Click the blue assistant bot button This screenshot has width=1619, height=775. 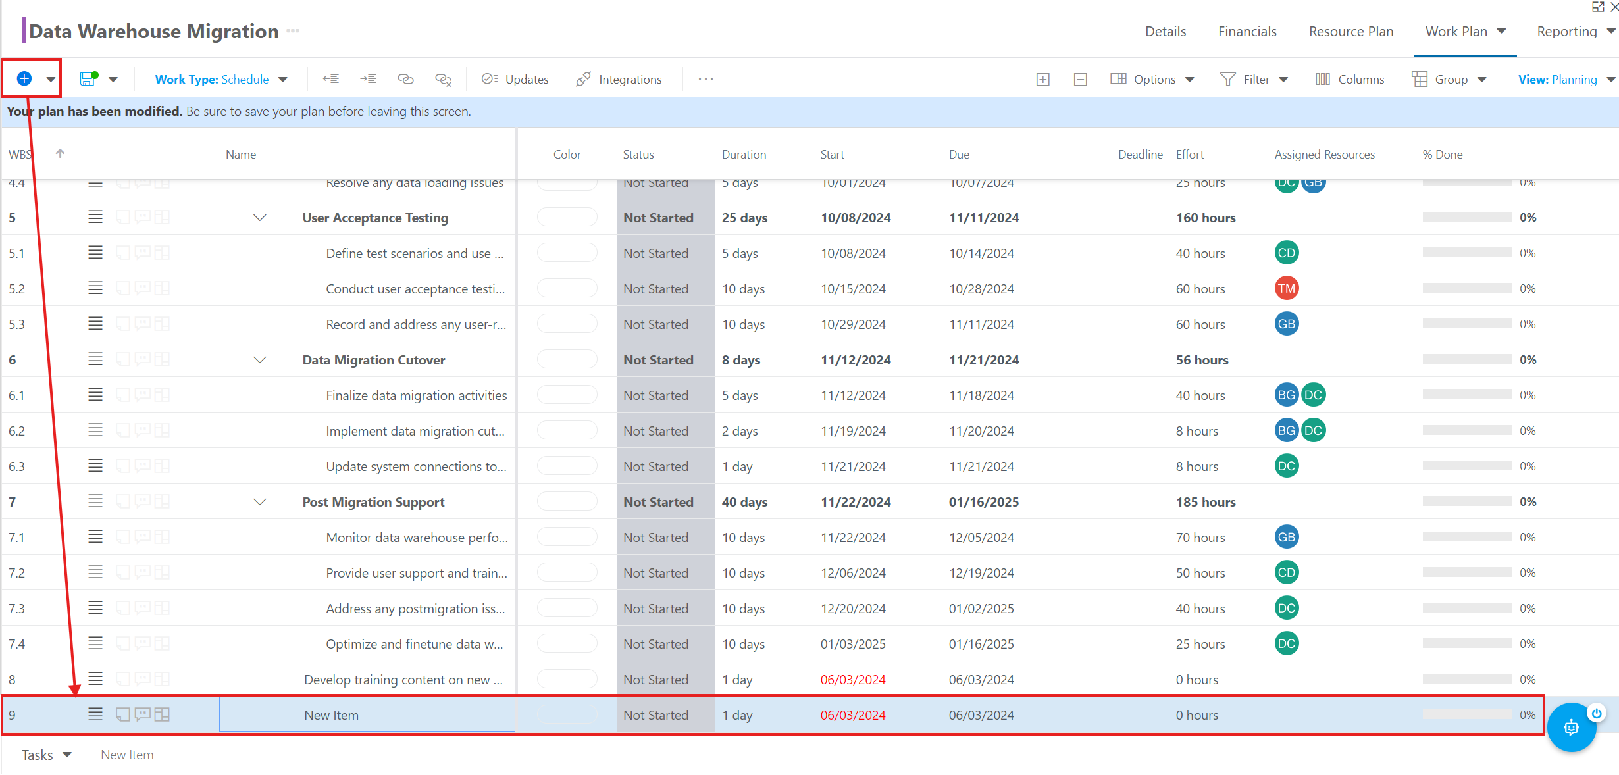tap(1571, 728)
